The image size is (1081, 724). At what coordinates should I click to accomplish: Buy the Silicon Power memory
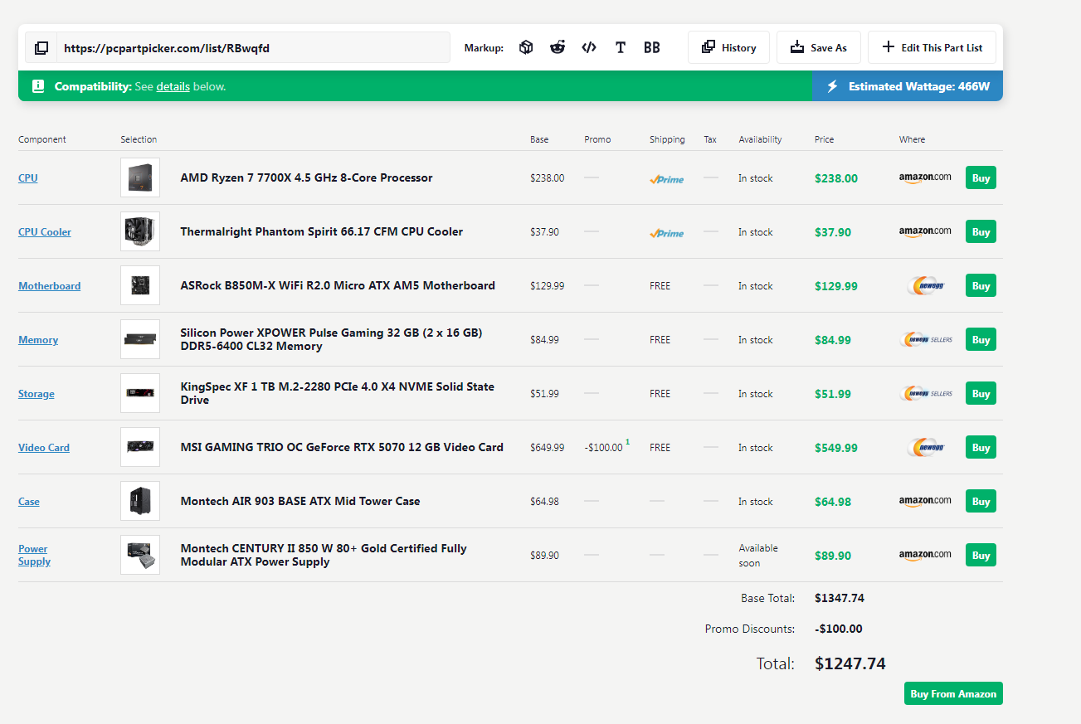click(x=981, y=339)
